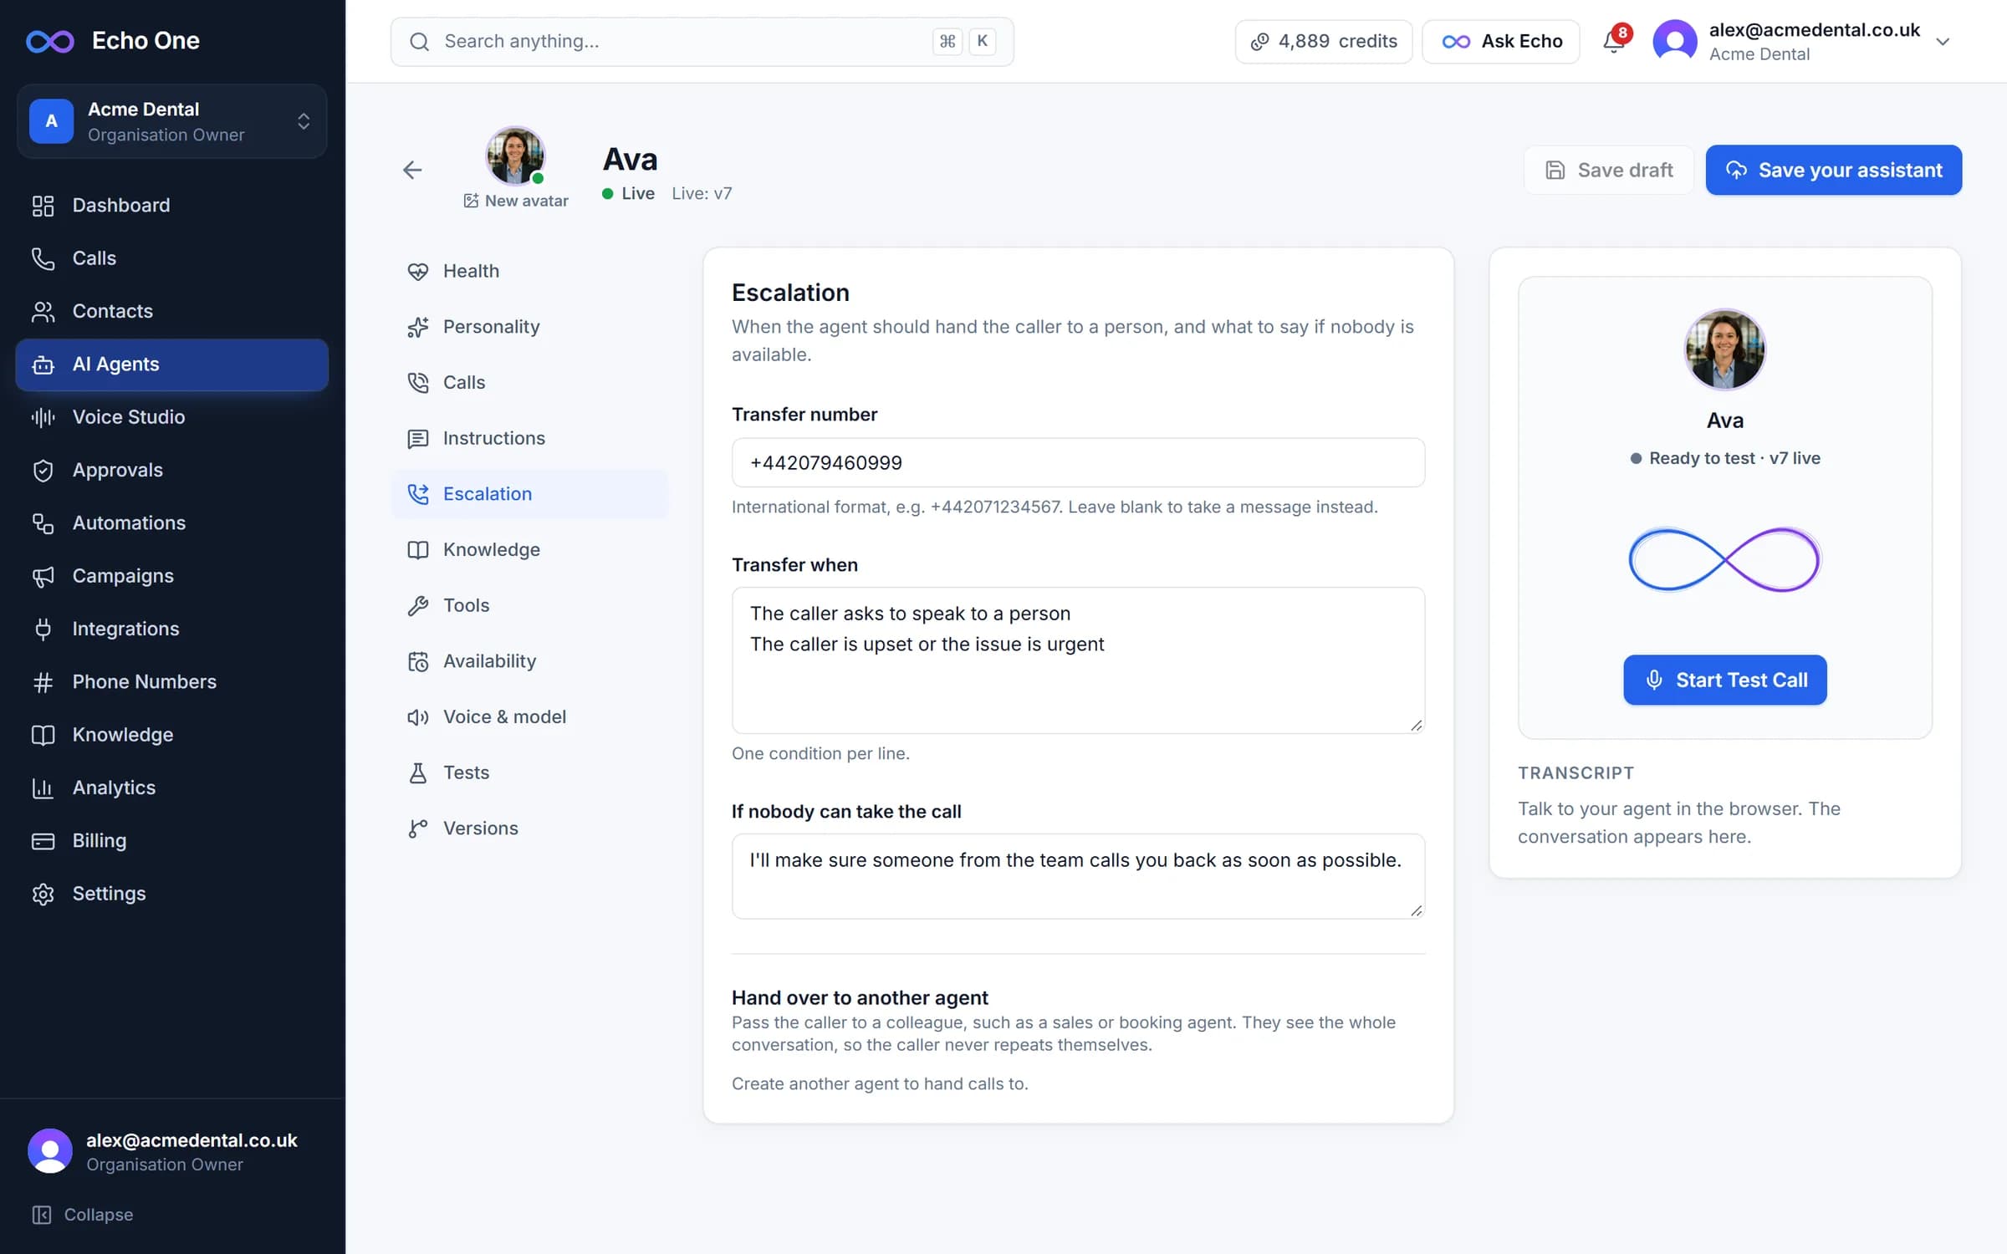Click Start Test Call
Image resolution: width=2007 pixels, height=1254 pixels.
1724,680
